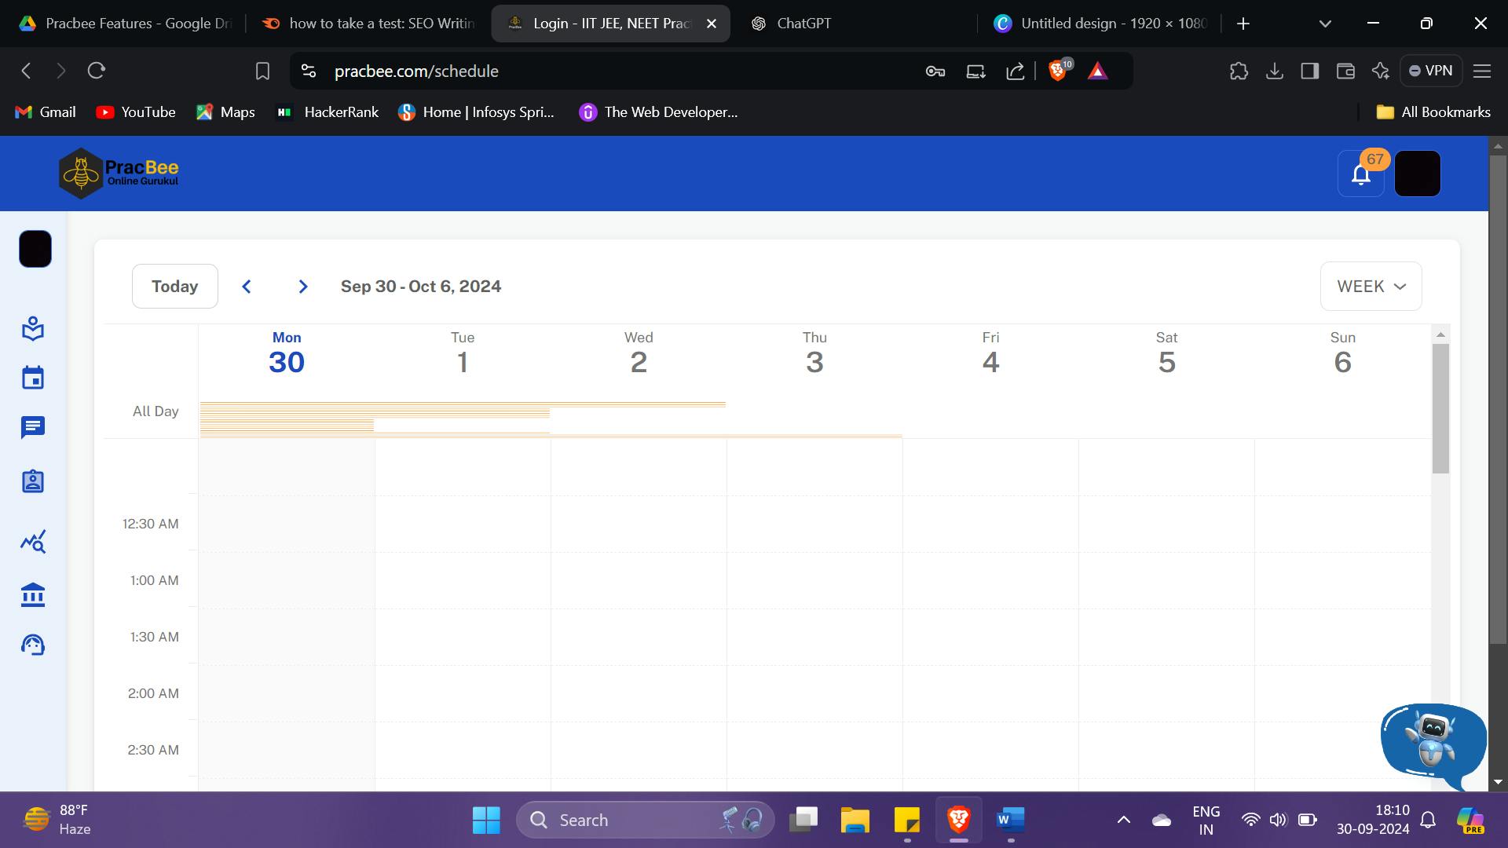
Task: Open the Gmail bookmark link
Action: pos(45,112)
